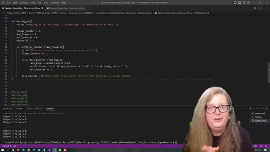Switch to the TERMINAL panel tab
The width and height of the screenshot is (270, 152).
50,109
